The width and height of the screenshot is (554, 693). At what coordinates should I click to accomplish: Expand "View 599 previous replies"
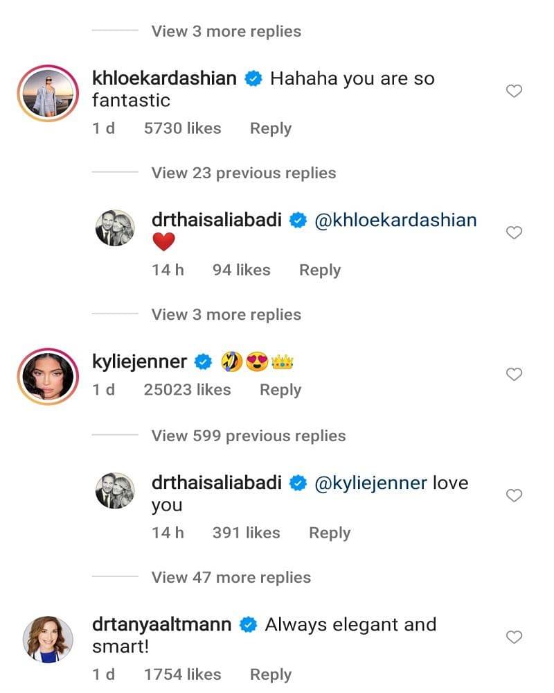[x=249, y=436]
